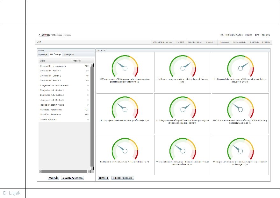280x198 pixels.
Task: Click OSVJEŽI button below the KPI gauges
Action: tap(104, 178)
